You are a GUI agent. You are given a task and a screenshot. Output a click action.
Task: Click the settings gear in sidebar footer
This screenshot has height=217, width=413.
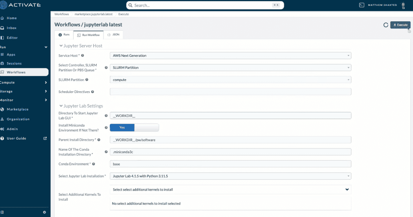pyautogui.click(x=44, y=212)
